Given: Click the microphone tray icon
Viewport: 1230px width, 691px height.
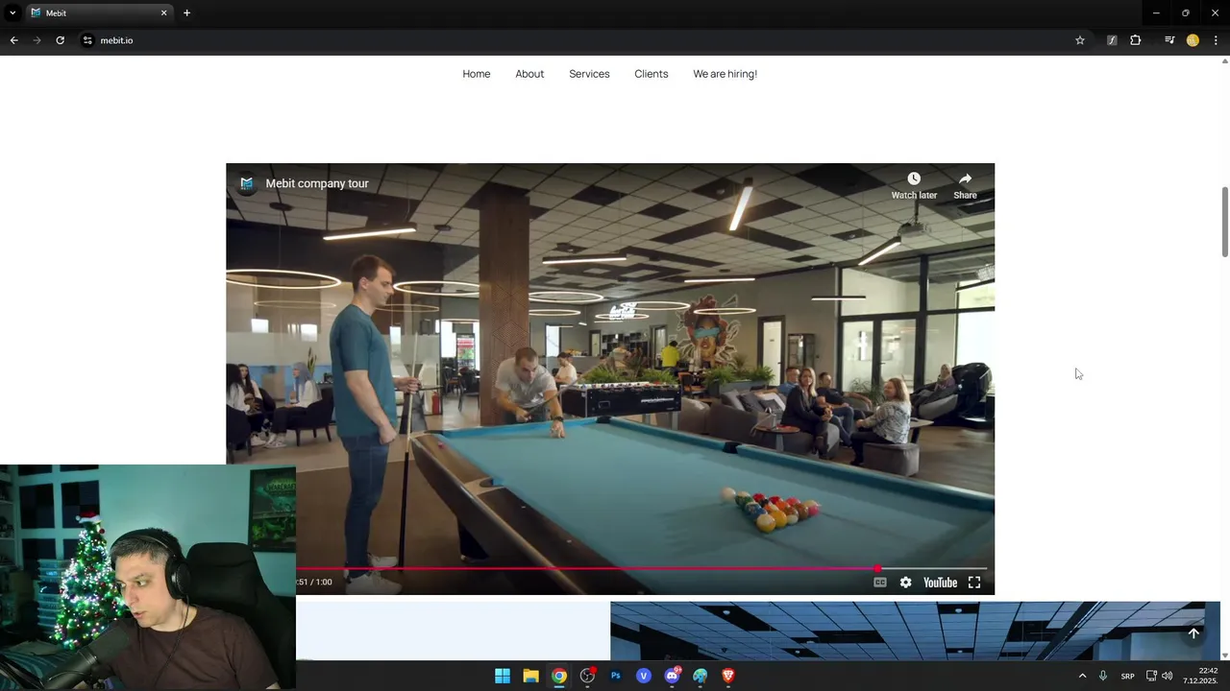Looking at the screenshot, I should pos(1103,676).
